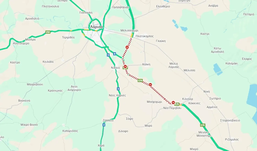Click the Στεφανοβίκειο place label
This screenshot has width=257, height=151.
(x=230, y=121)
